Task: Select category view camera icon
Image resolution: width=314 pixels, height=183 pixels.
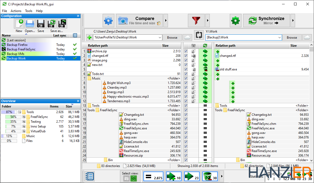Action: [x=127, y=178]
